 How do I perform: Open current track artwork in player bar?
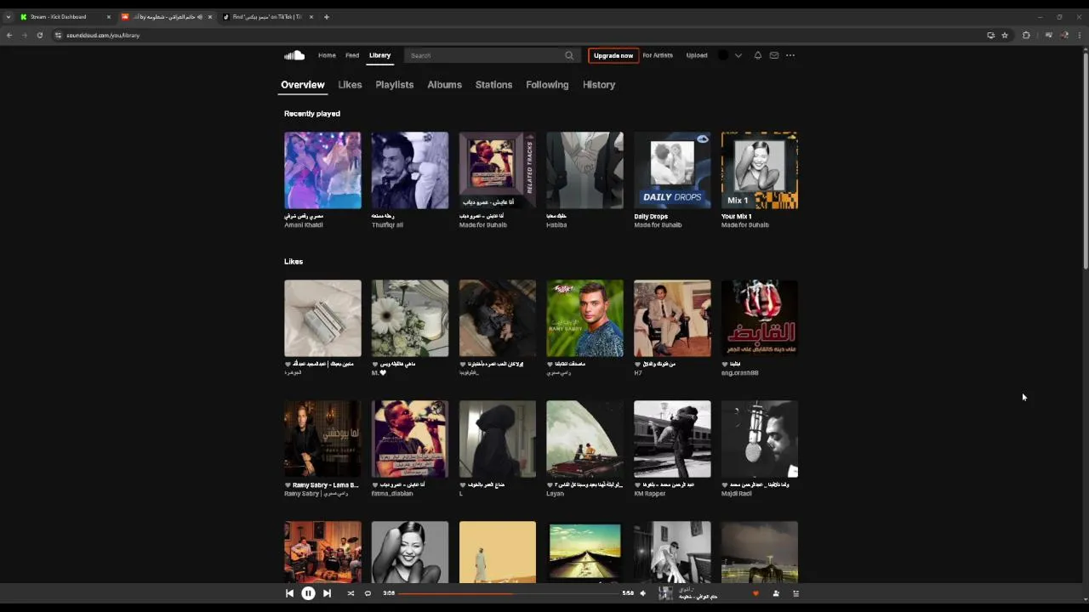pyautogui.click(x=665, y=593)
